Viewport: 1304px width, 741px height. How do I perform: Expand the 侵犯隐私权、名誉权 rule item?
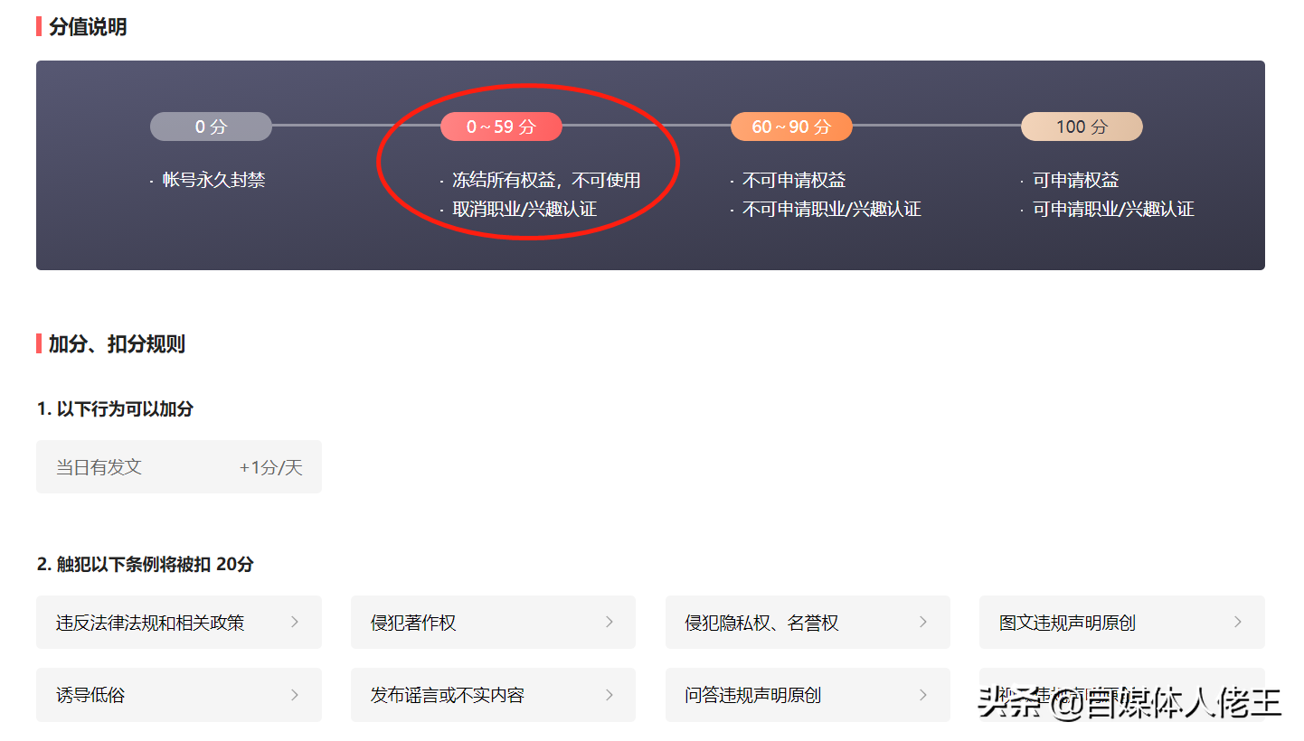(x=808, y=622)
